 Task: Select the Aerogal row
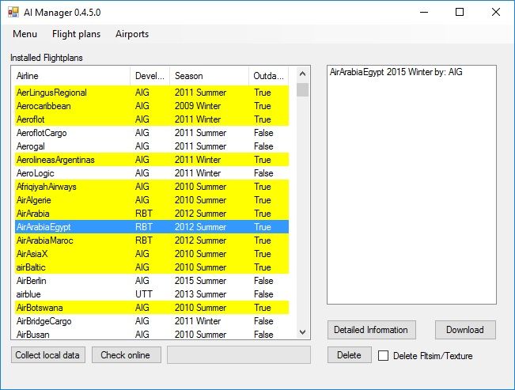[x=152, y=146]
